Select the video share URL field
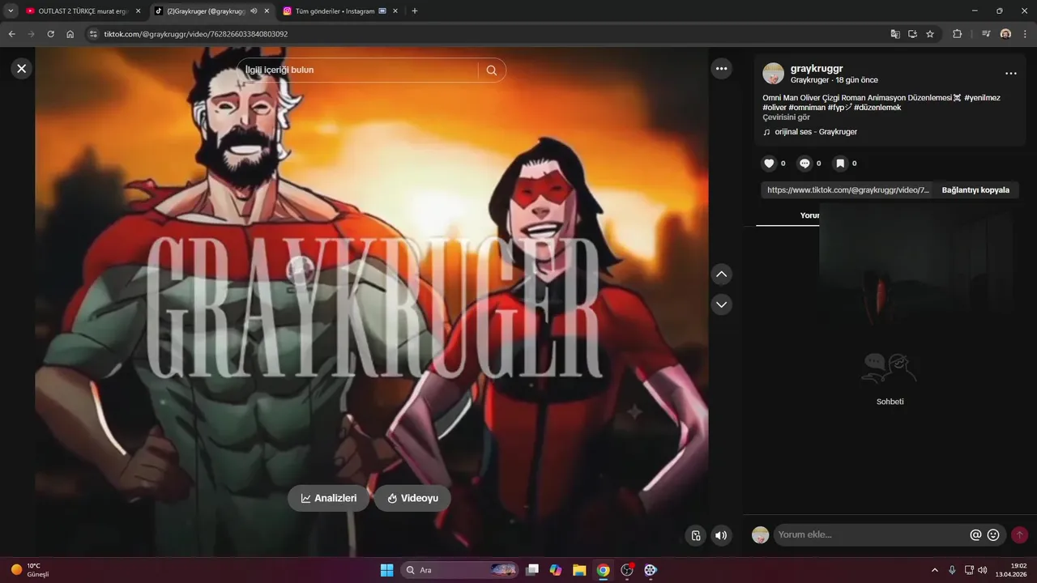 pos(847,190)
